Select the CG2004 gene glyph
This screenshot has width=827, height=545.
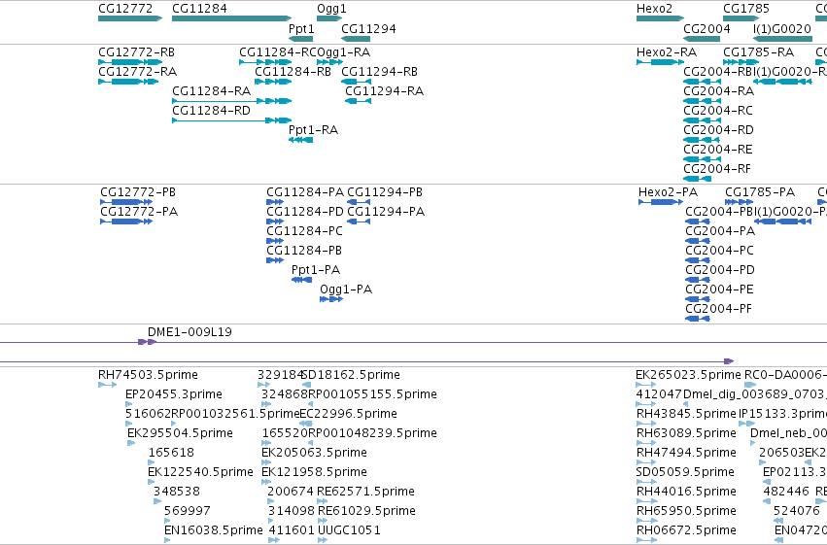(702, 39)
